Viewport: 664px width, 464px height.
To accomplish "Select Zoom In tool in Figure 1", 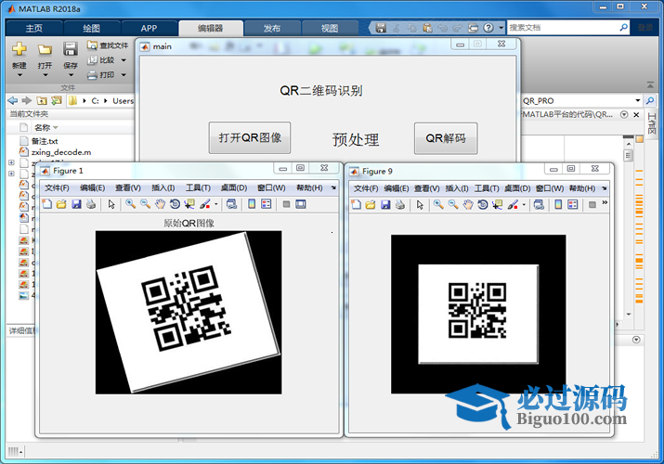I will [130, 204].
